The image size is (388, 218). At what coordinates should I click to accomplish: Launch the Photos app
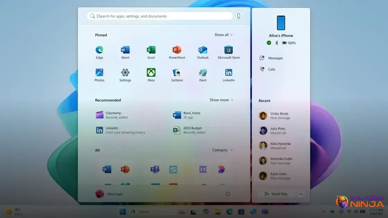[x=99, y=75]
